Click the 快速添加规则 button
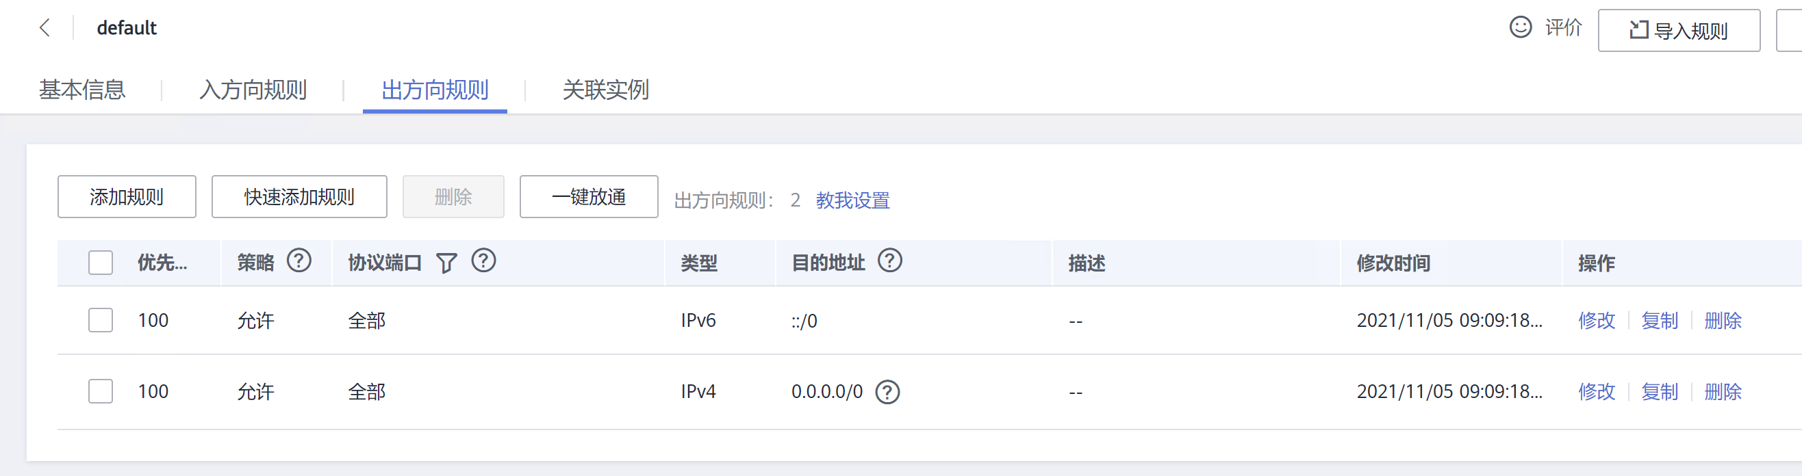This screenshot has width=1802, height=476. [299, 196]
